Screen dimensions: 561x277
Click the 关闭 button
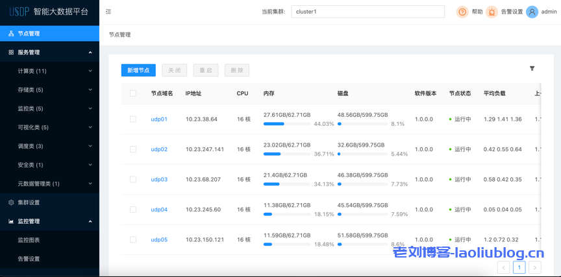click(x=174, y=71)
